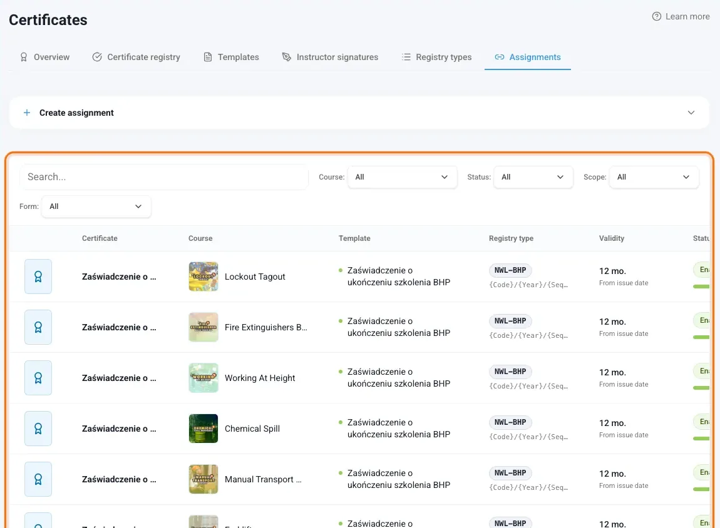Screen dimensions: 720x528
Task: Expand the Create assignment panel chevron
Action: click(x=691, y=113)
